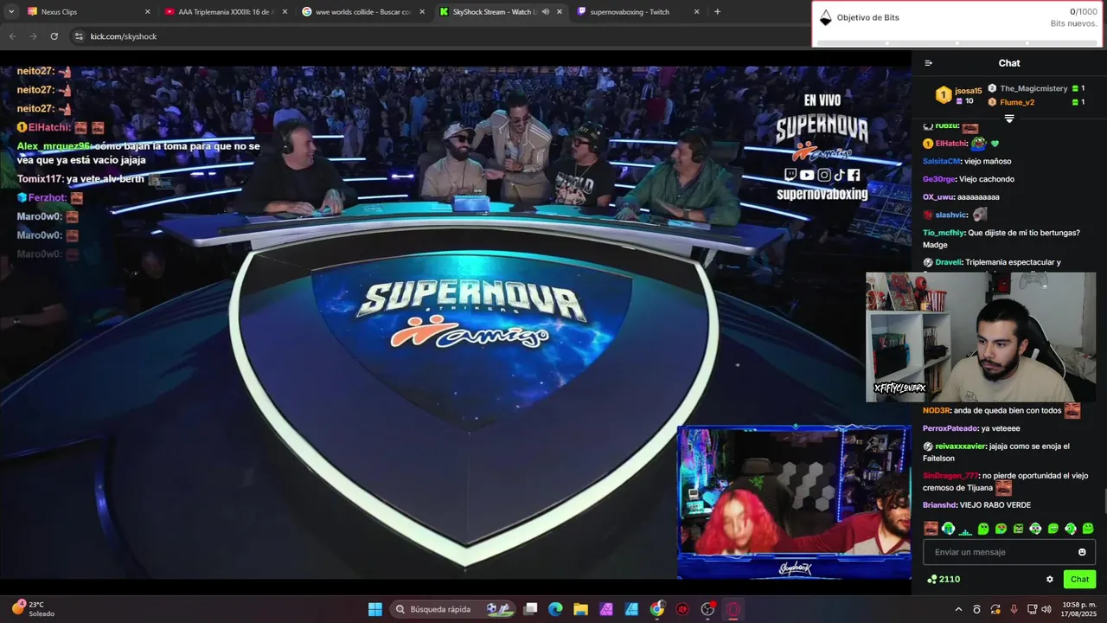The height and width of the screenshot is (623, 1107).
Task: Close the supernovaboxing Twitch tab
Action: 696,12
